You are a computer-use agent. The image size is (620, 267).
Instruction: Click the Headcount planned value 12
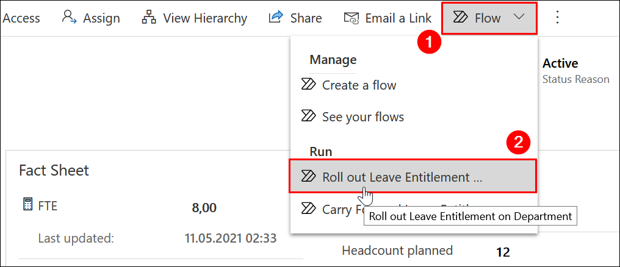(502, 251)
